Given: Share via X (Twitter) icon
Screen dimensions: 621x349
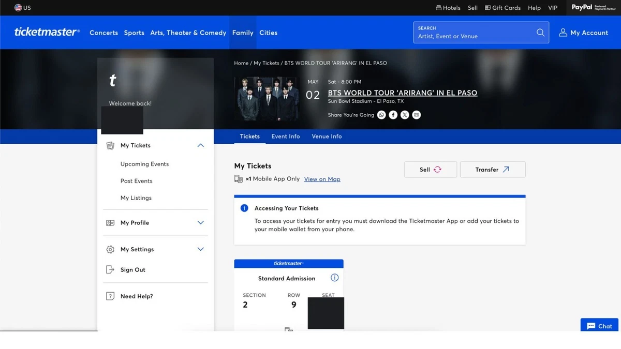Looking at the screenshot, I should click(x=405, y=115).
